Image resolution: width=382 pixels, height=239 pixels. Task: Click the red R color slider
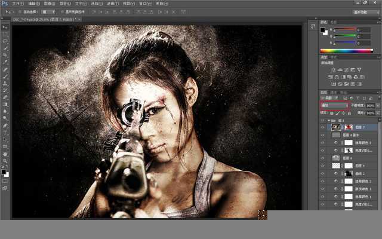pyautogui.click(x=345, y=29)
